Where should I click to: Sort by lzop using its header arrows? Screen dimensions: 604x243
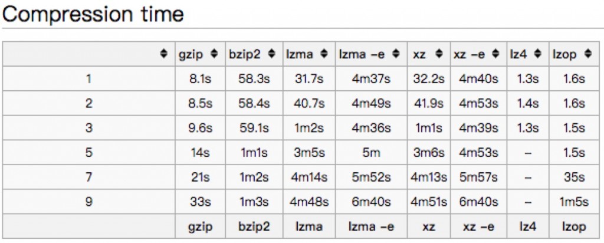587,54
